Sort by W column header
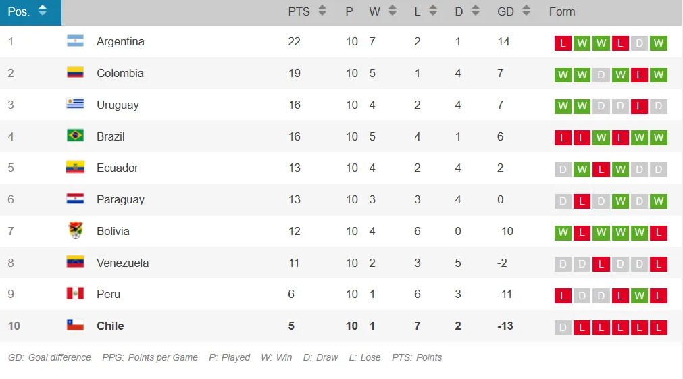Screen dimensions: 683x379 pyautogui.click(x=375, y=11)
